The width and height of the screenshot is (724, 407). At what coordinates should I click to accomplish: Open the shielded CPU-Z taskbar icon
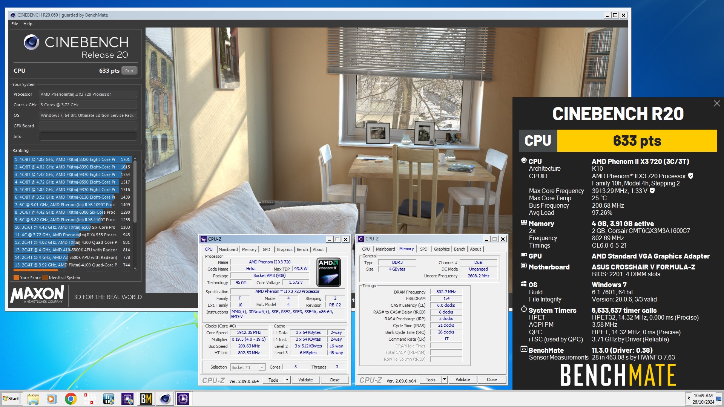tap(127, 399)
